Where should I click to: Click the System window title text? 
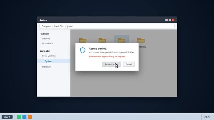(43, 20)
